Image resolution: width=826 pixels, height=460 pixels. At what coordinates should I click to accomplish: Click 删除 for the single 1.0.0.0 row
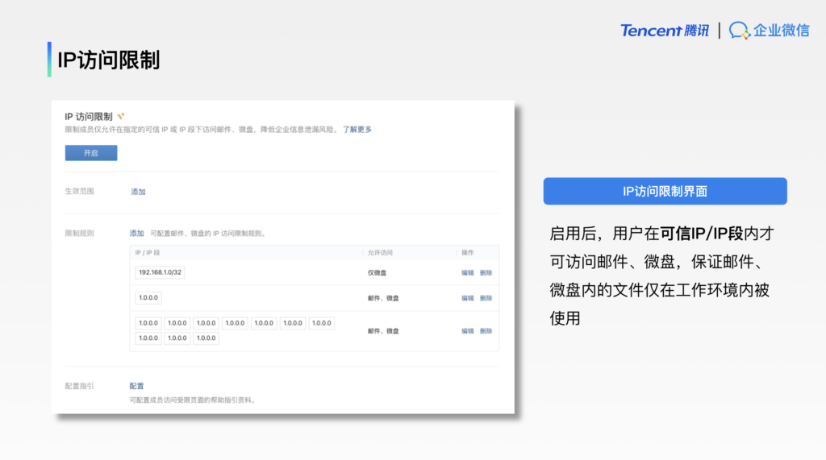486,298
